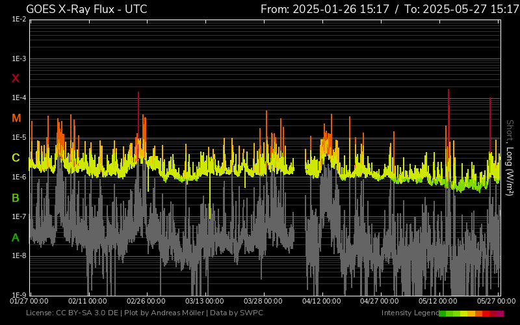
Task: Click the tallest red flare spike after 05/12
Action: 448,90
